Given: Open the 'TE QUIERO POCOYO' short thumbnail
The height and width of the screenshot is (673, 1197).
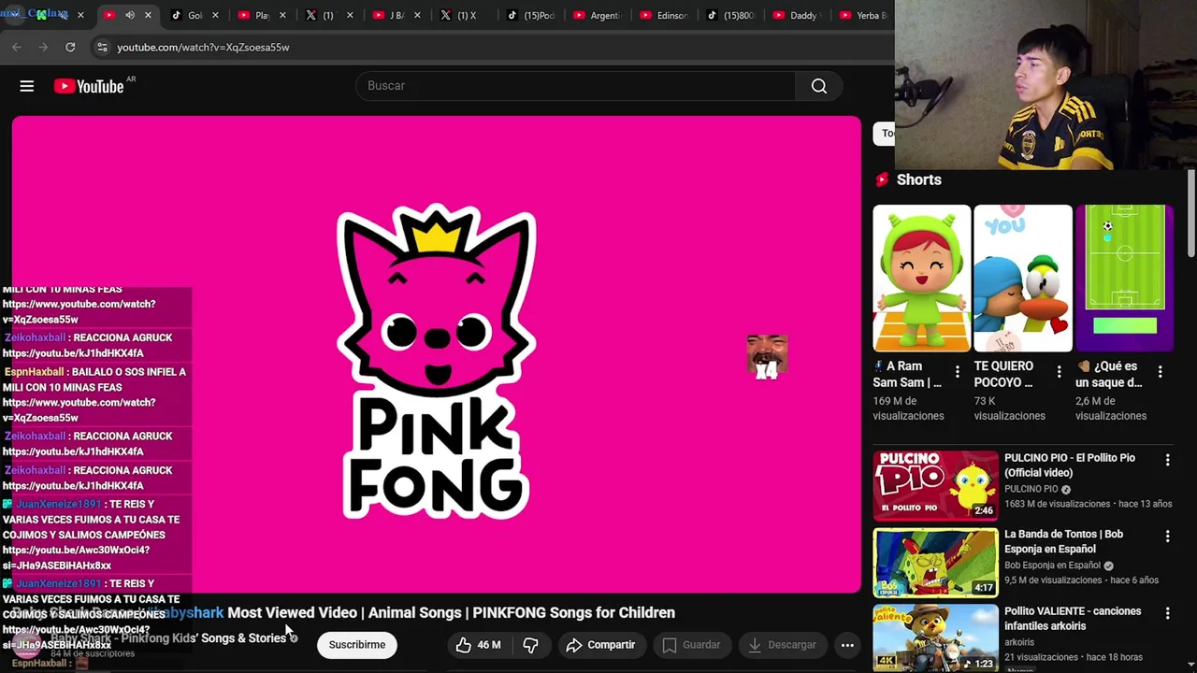Looking at the screenshot, I should [1023, 279].
